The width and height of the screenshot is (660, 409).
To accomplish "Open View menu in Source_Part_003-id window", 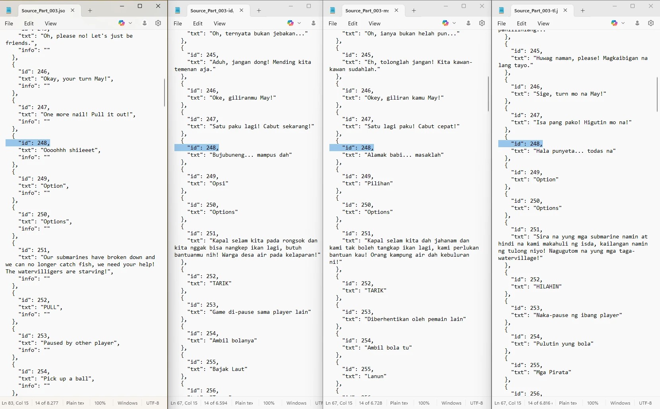I will [219, 23].
